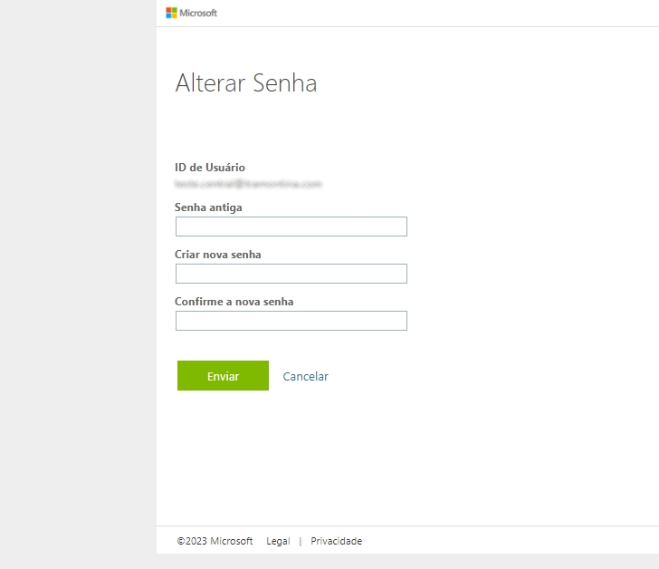Click the Microsoft wordmark text in header

tap(199, 14)
